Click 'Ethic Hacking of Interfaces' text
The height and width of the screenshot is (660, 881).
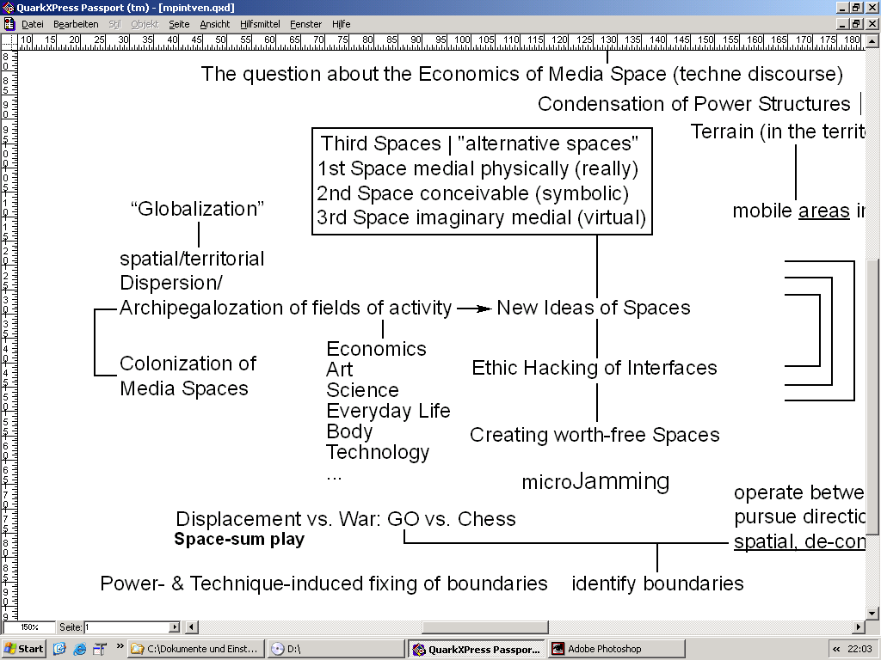tap(595, 368)
